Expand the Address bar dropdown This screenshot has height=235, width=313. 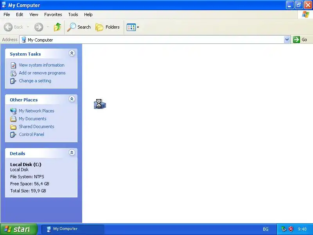287,40
